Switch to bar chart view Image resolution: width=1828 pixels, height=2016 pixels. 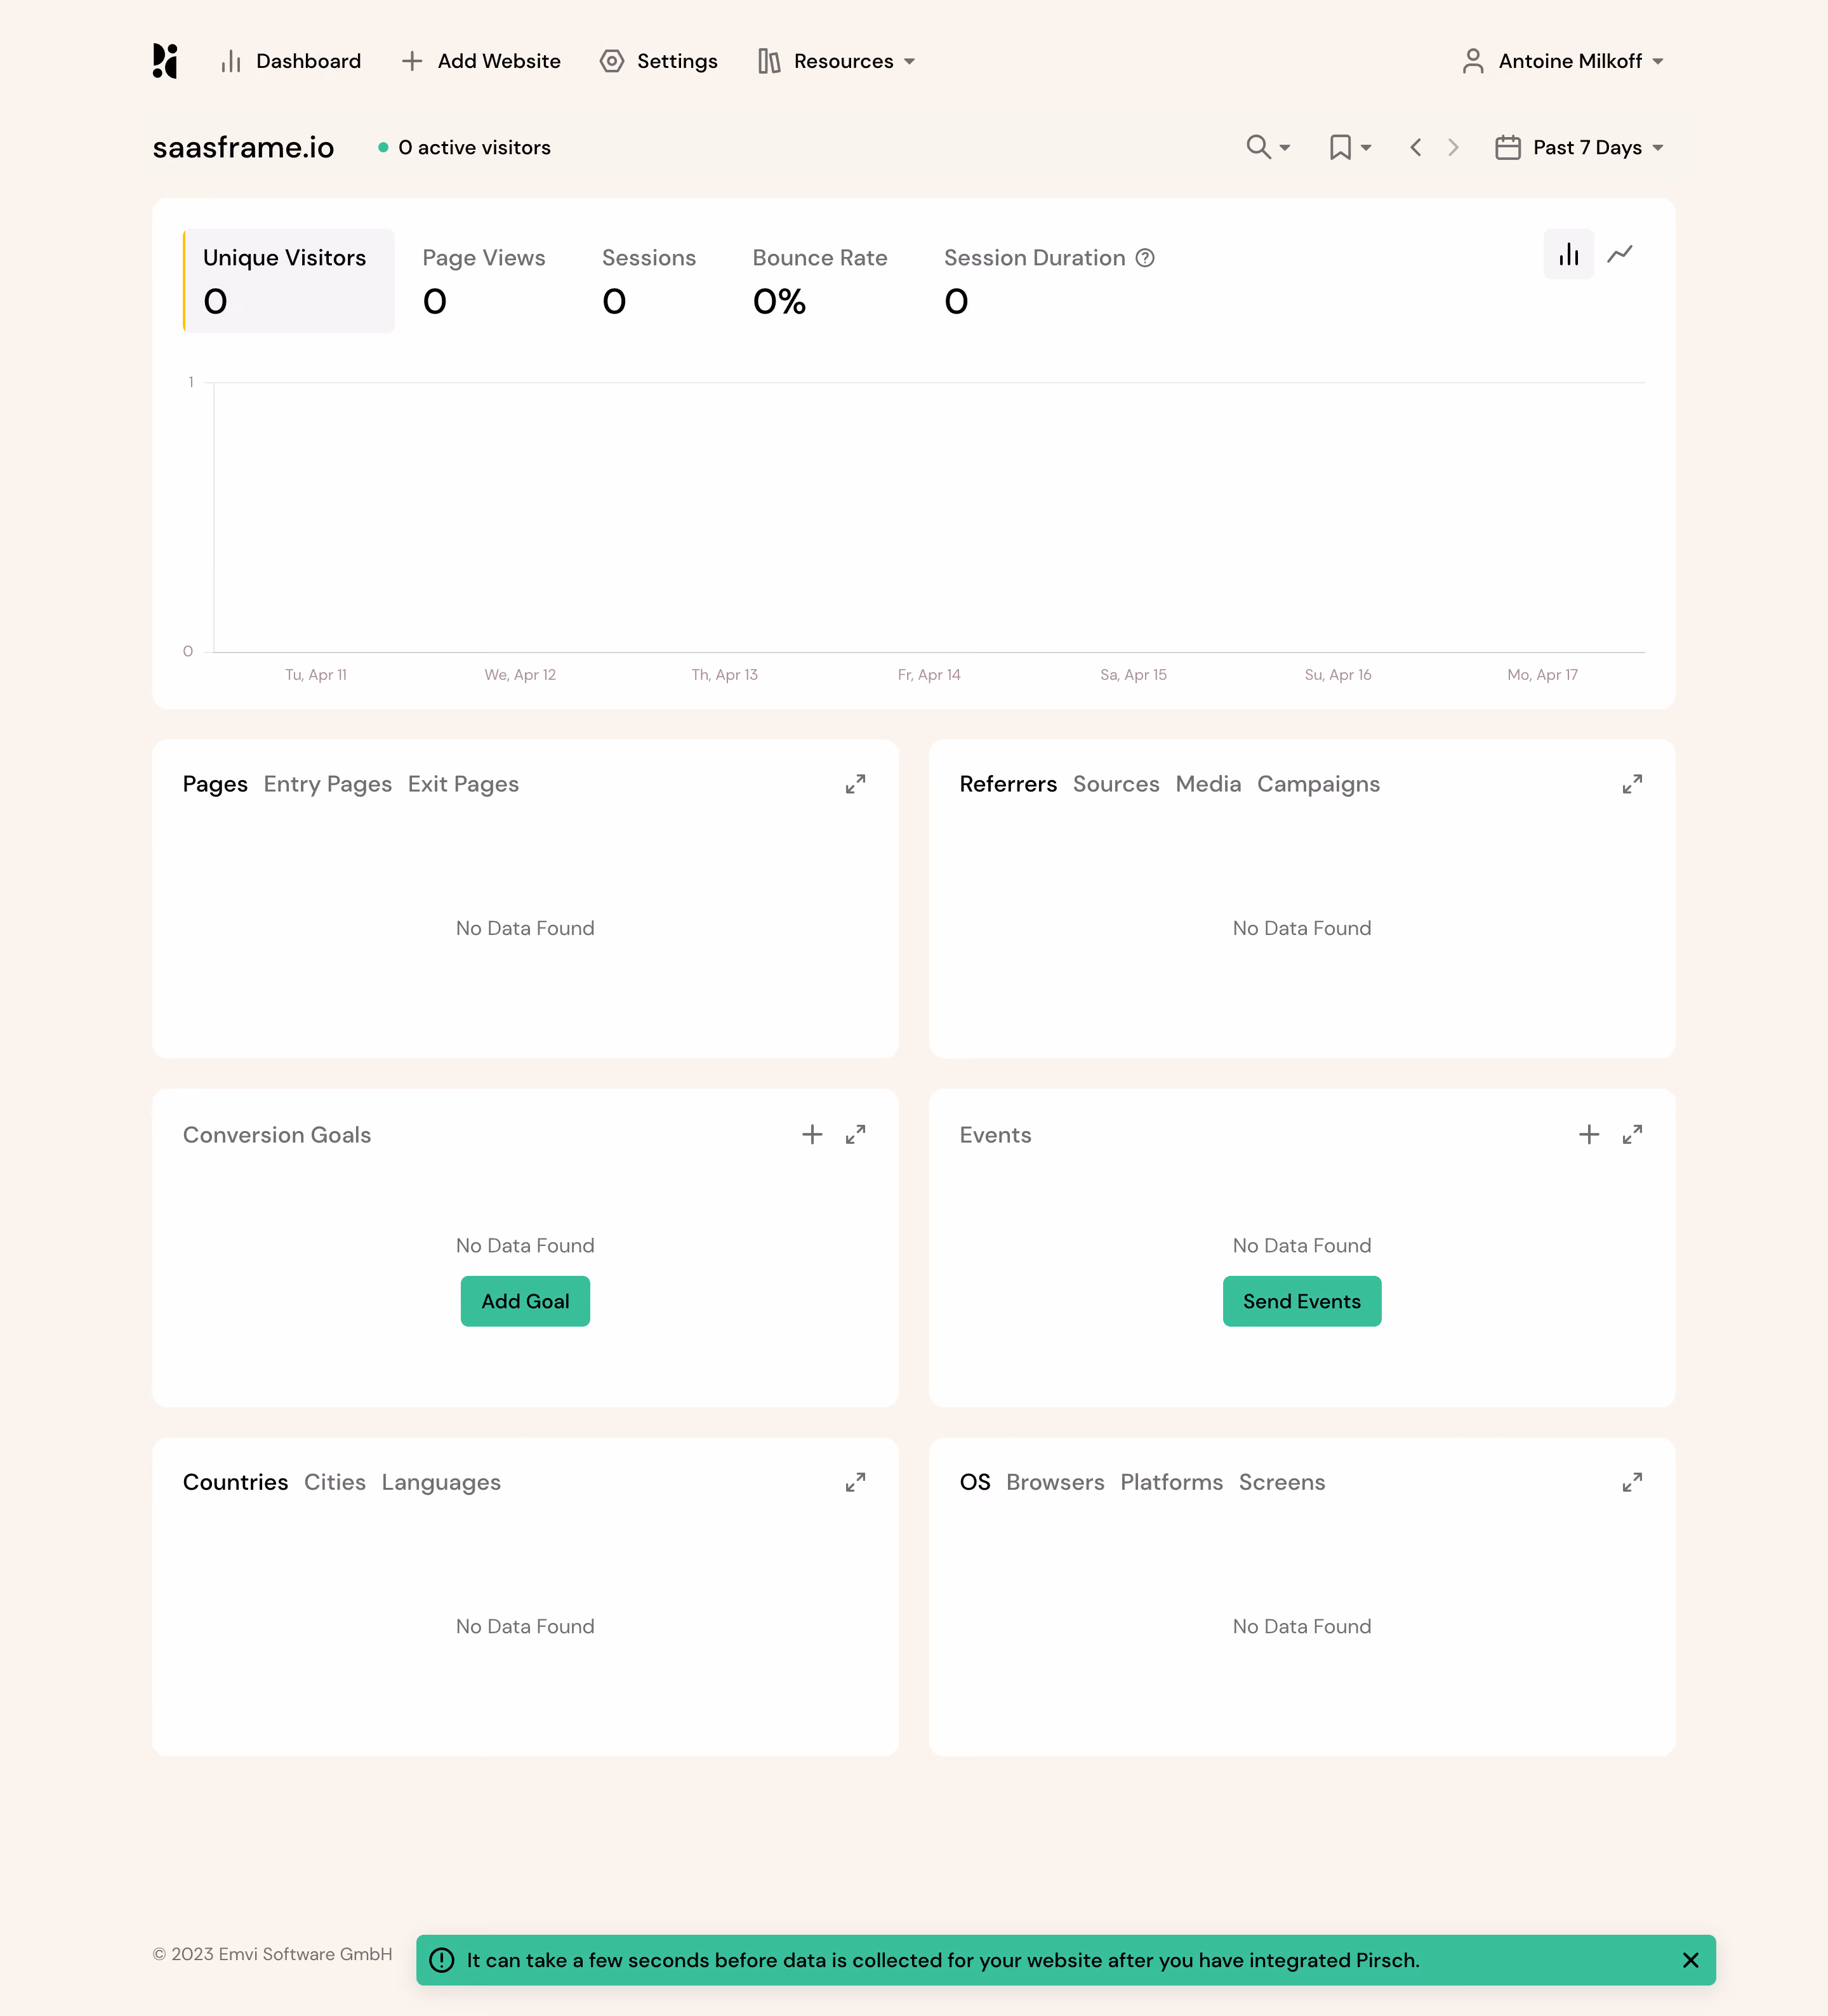tap(1568, 254)
